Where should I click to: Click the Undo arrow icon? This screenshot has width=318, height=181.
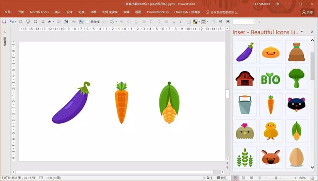(12, 21)
